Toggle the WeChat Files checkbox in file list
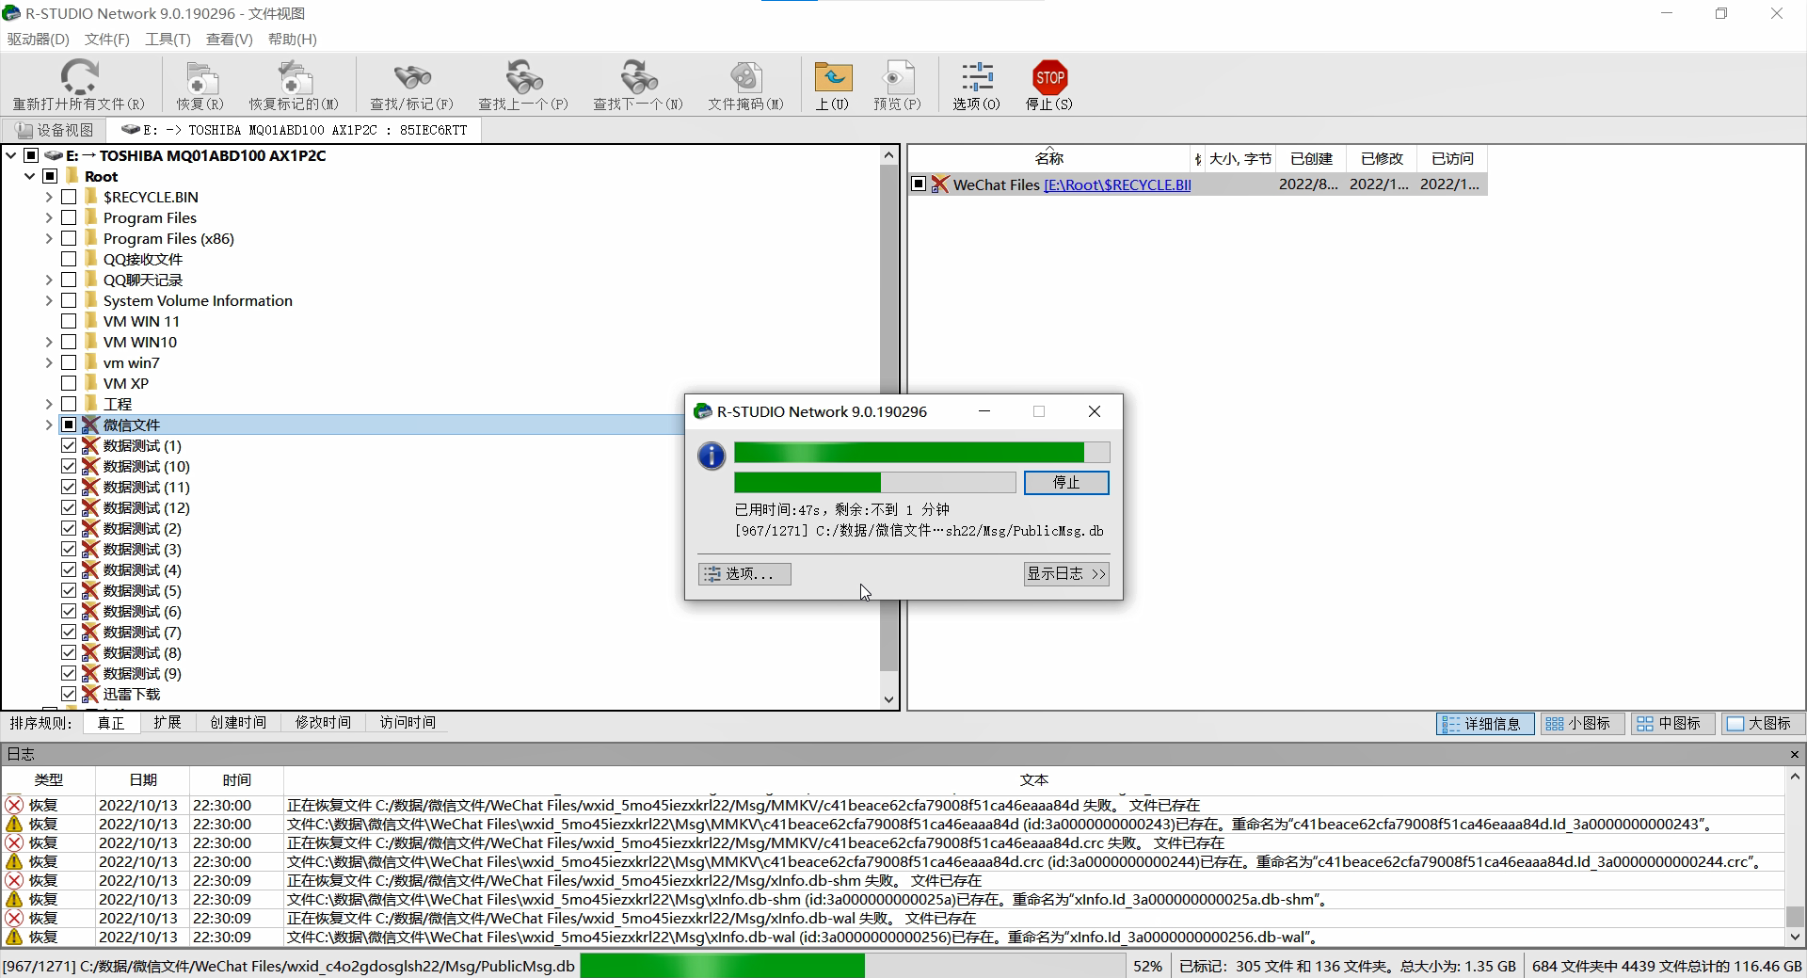 pos(919,184)
